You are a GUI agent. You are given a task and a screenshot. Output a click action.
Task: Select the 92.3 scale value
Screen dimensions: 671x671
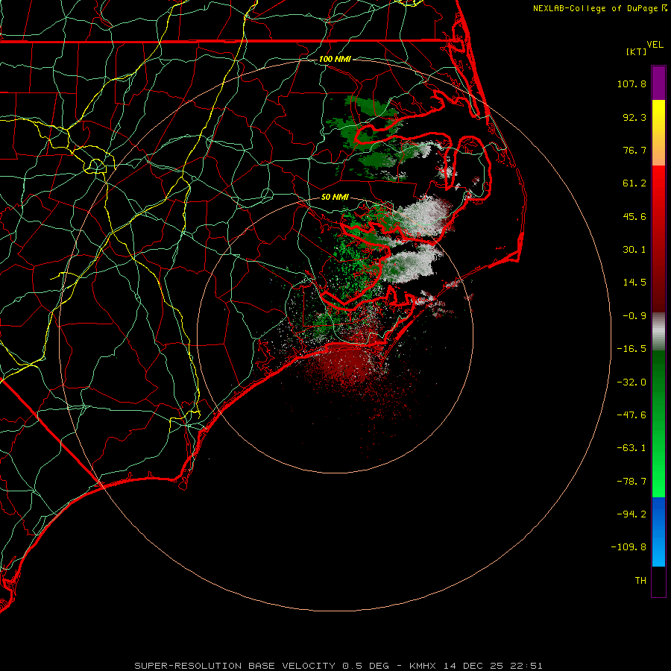coord(634,117)
